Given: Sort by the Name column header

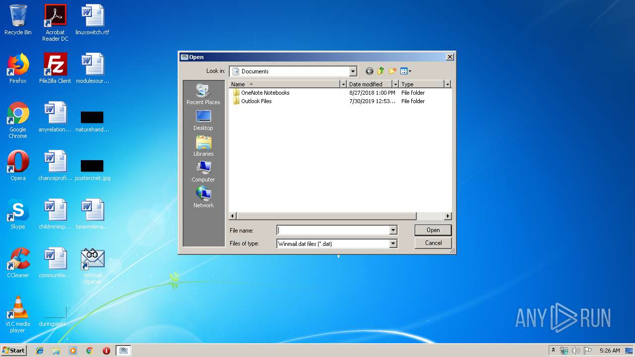Looking at the screenshot, I should coord(284,84).
